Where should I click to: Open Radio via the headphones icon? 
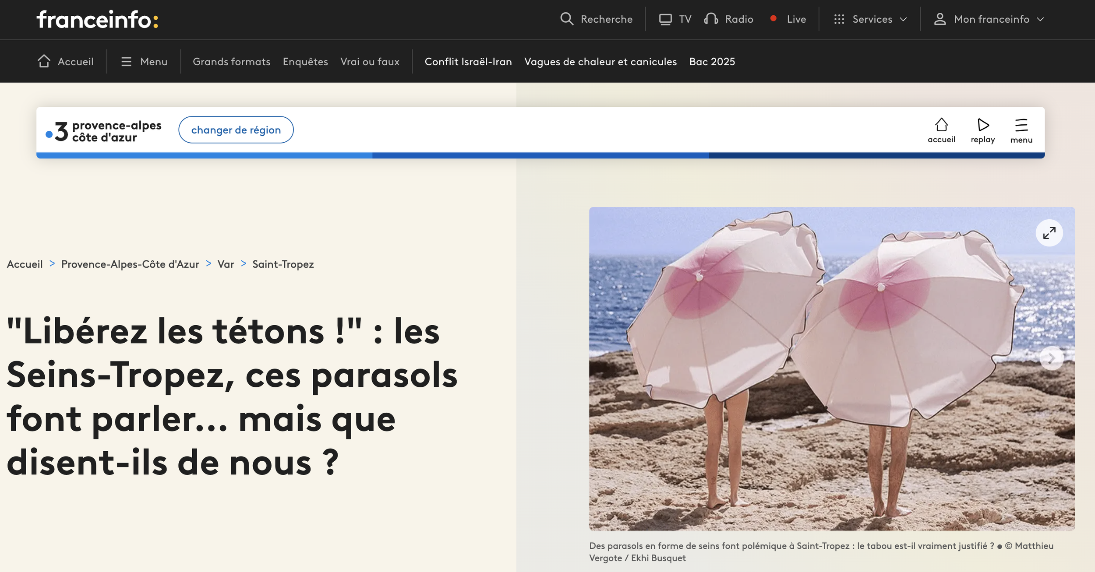click(x=711, y=19)
